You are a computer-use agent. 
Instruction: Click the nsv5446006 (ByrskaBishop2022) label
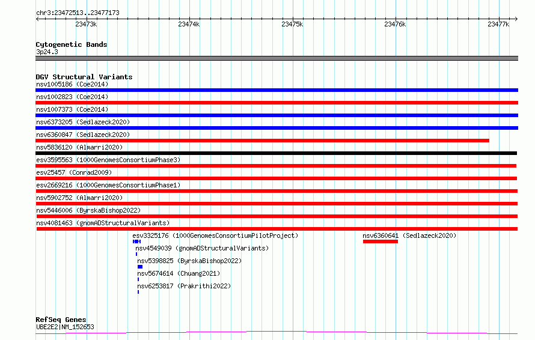[x=88, y=210]
